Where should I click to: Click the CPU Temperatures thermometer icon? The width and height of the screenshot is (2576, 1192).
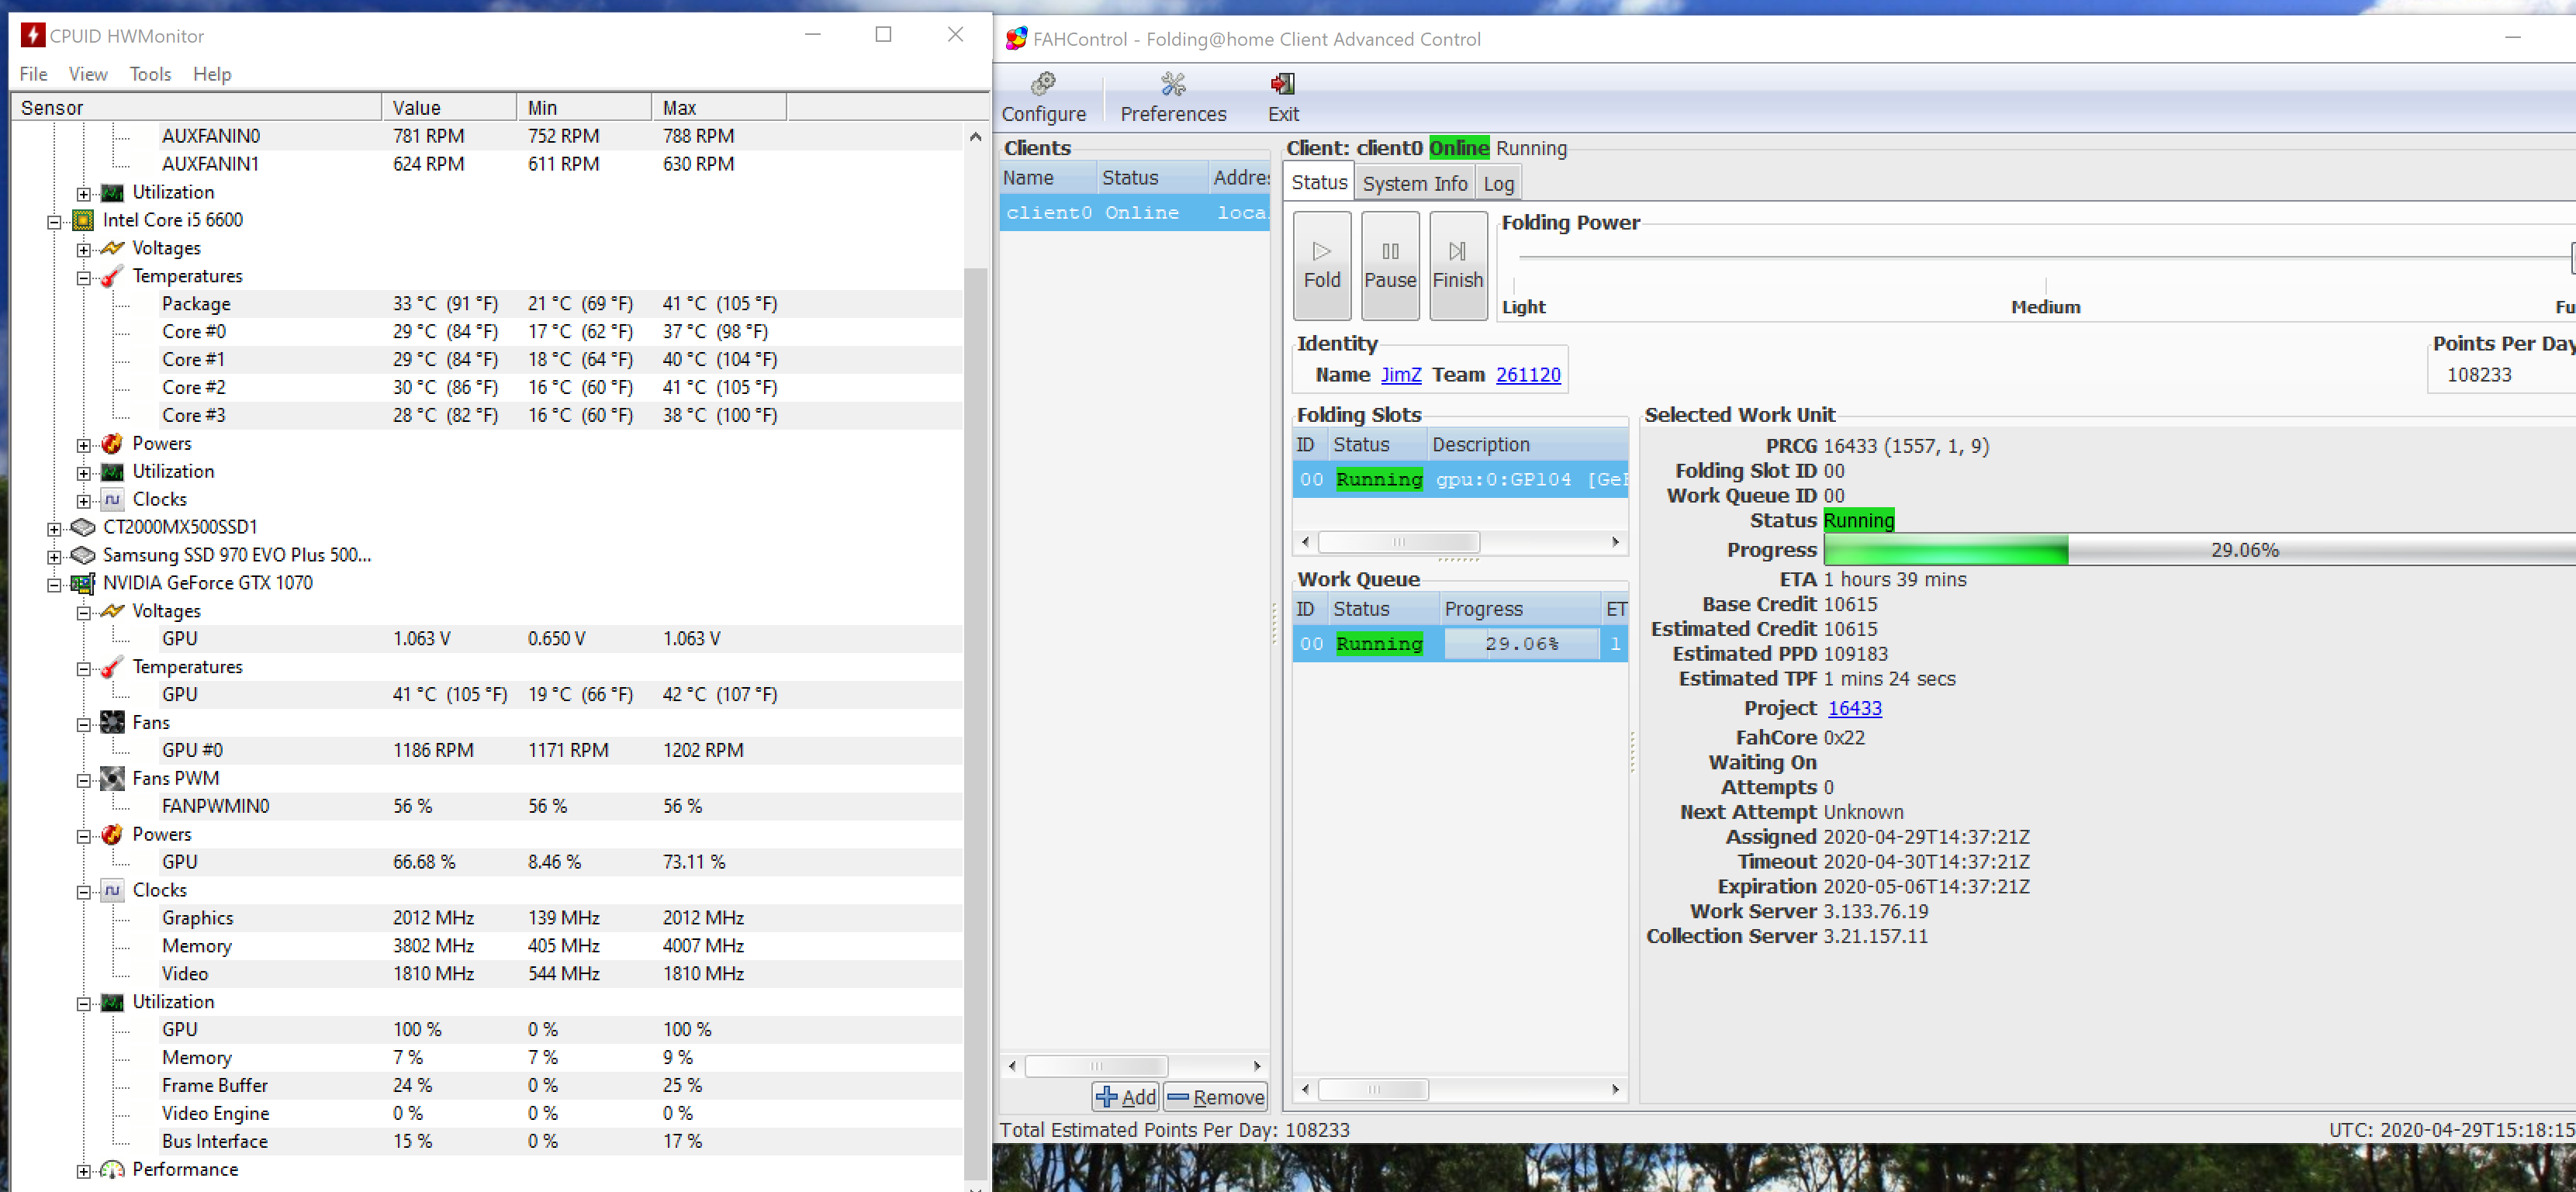(113, 276)
